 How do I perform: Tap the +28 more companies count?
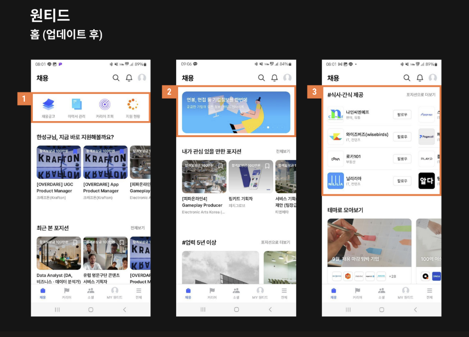pyautogui.click(x=392, y=276)
